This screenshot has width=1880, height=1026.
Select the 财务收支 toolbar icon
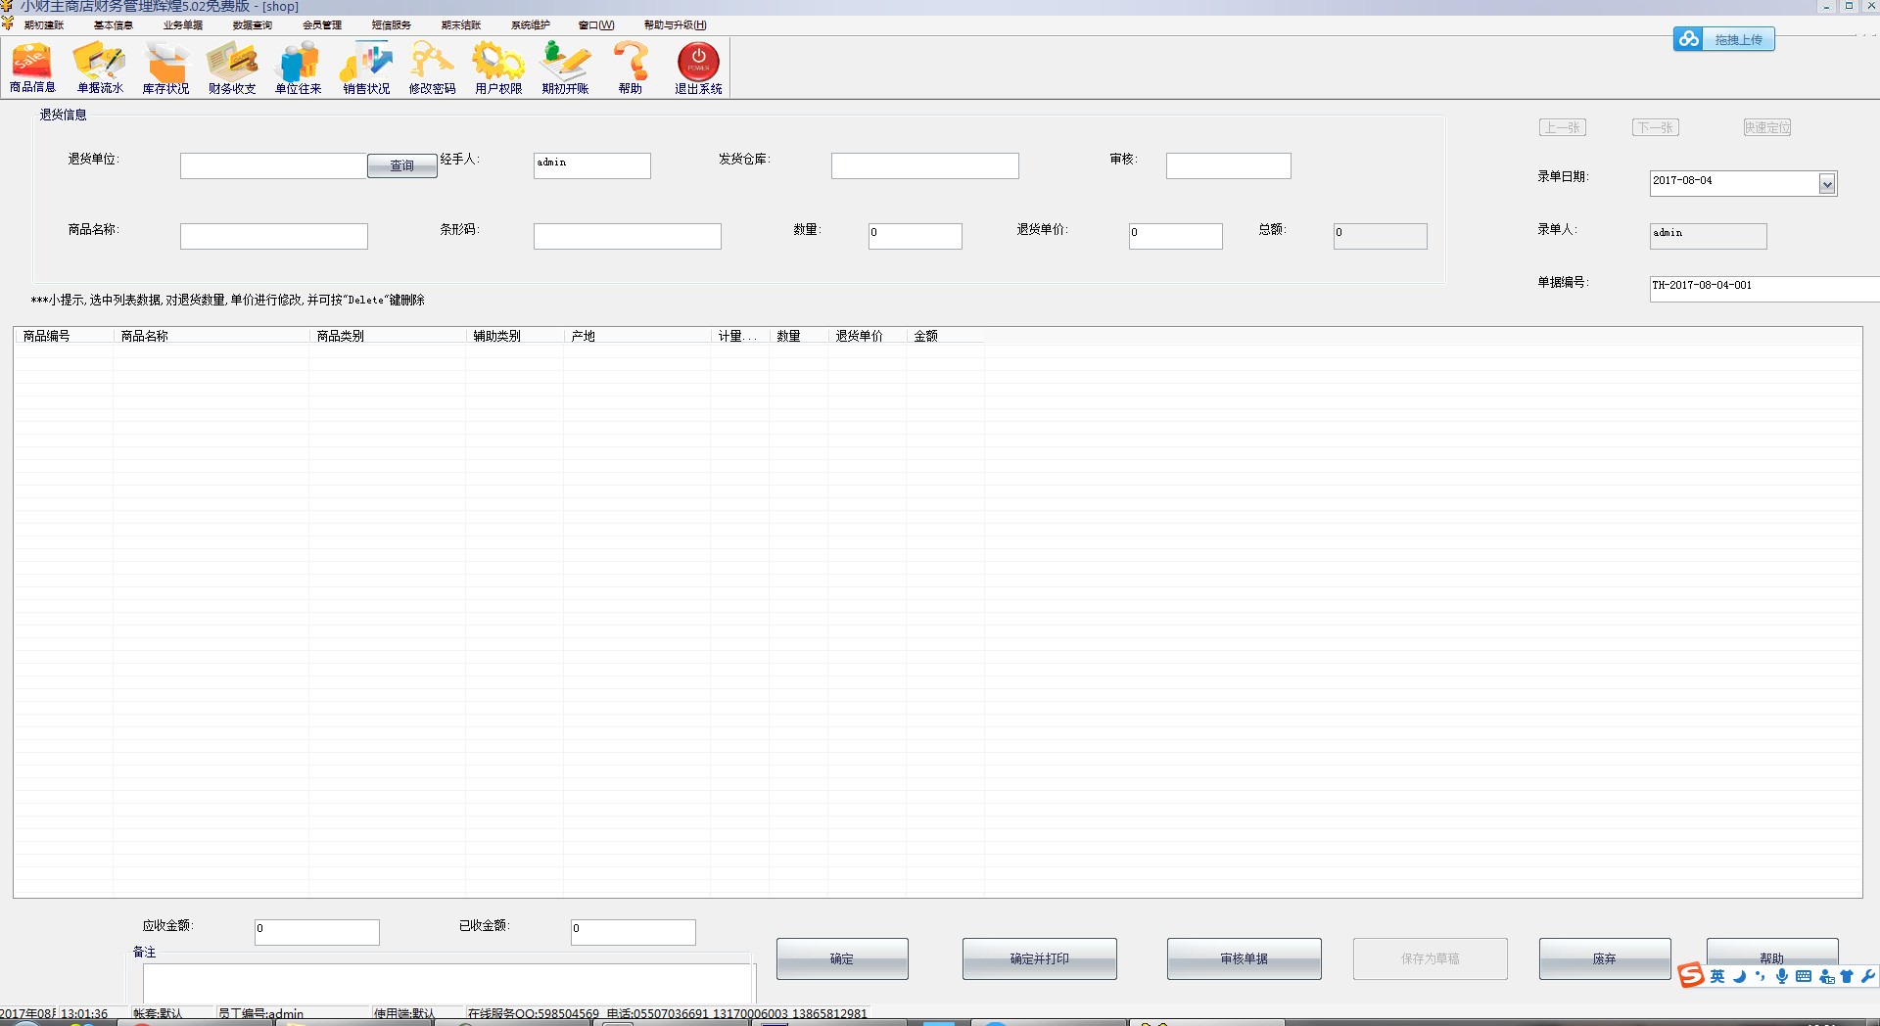tap(232, 68)
